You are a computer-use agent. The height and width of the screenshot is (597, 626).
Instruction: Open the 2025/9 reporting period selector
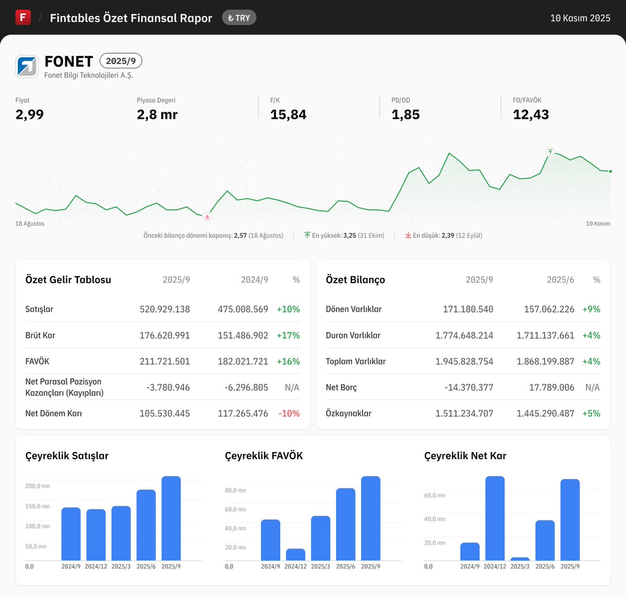pyautogui.click(x=121, y=61)
